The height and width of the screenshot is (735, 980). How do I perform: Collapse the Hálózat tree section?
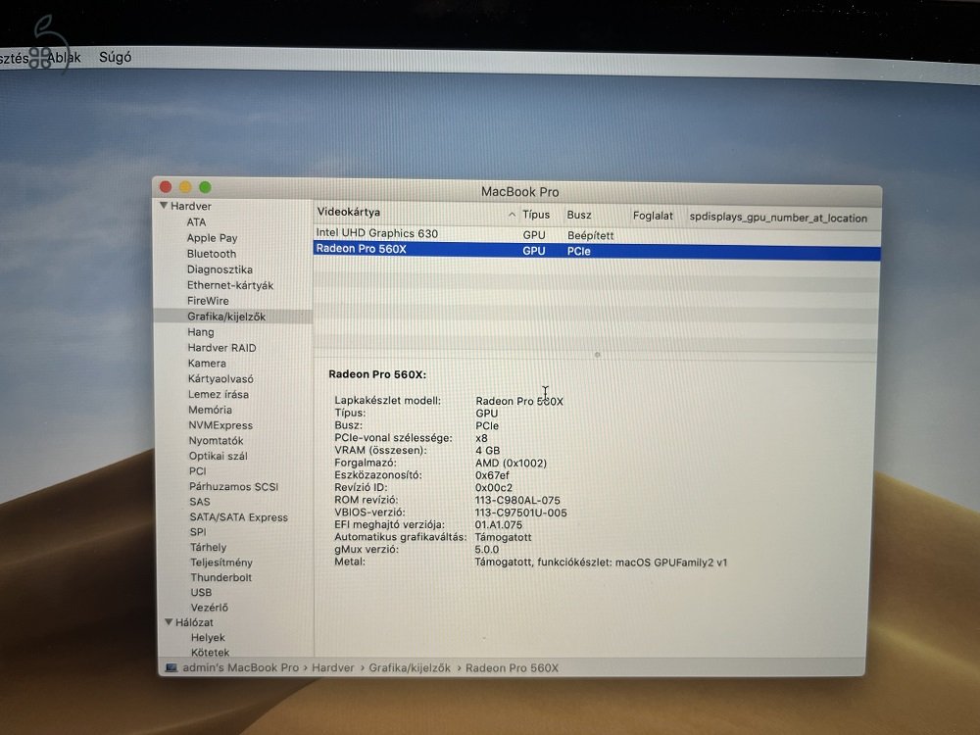169,622
